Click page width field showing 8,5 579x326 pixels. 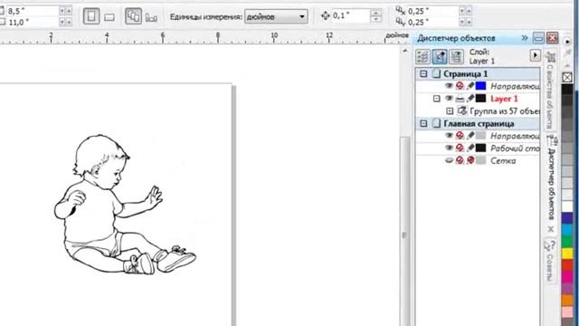pos(33,11)
